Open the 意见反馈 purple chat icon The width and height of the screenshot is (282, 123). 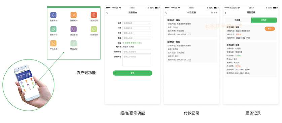point(74,29)
